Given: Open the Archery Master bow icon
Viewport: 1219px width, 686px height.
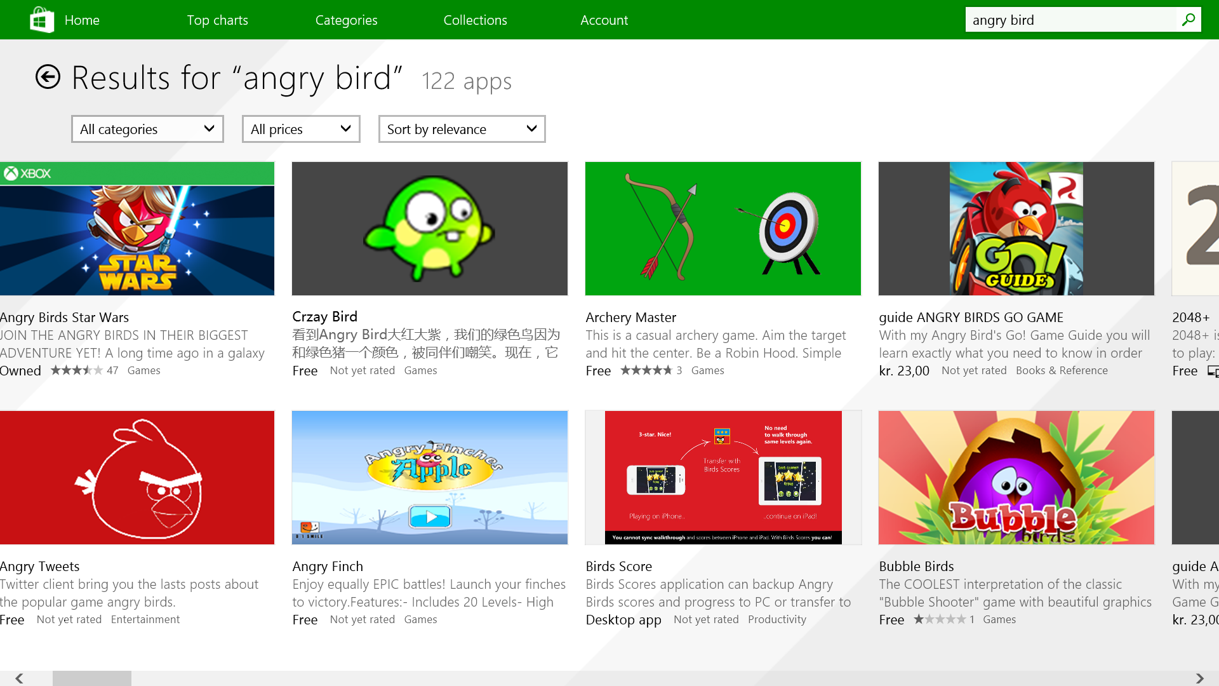Looking at the screenshot, I should (x=723, y=229).
